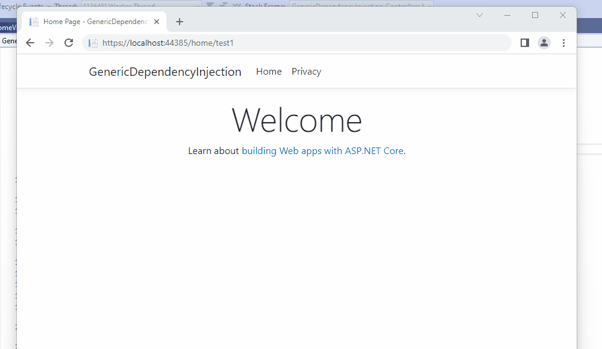Click the Welcome heading
This screenshot has width=602, height=349.
coord(296,120)
